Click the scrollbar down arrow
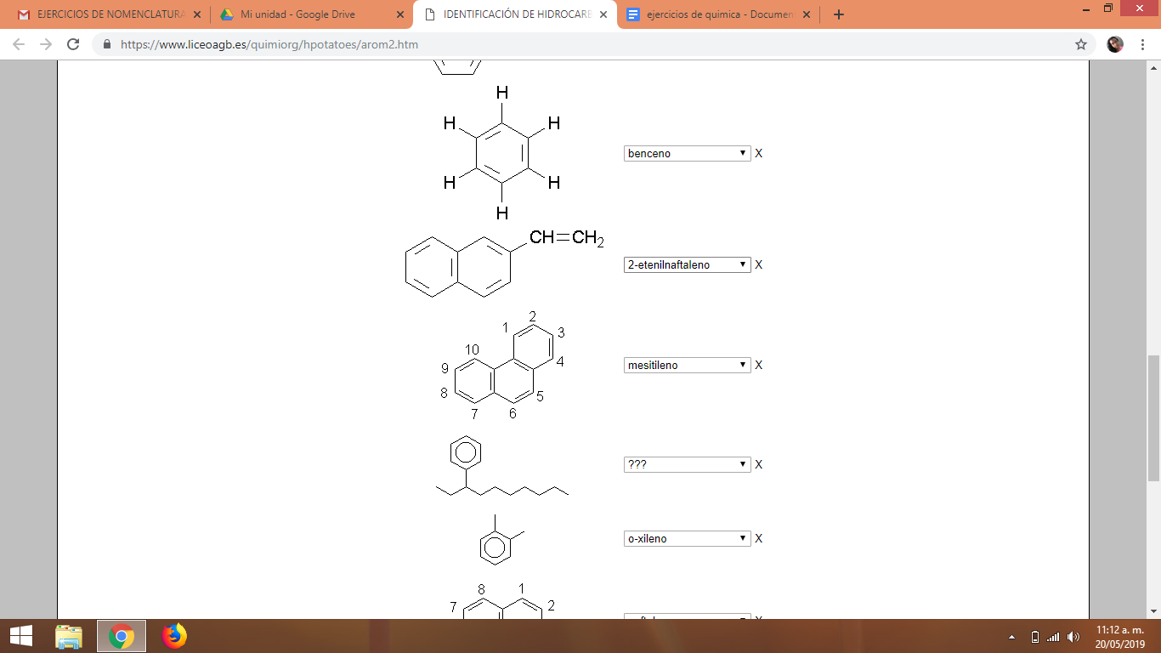Screen dimensions: 1161x653 1153,610
